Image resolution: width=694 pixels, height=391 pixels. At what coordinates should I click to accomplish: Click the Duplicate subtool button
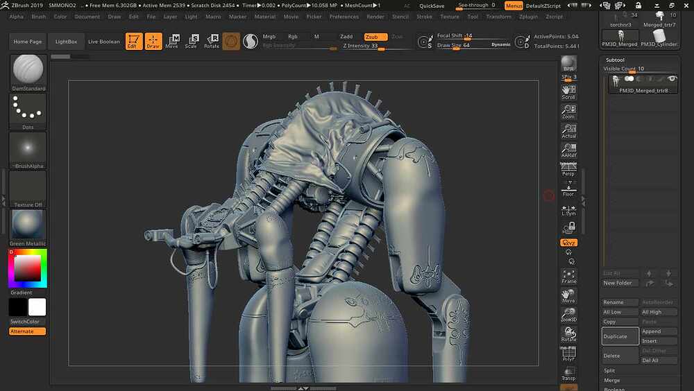(620, 337)
